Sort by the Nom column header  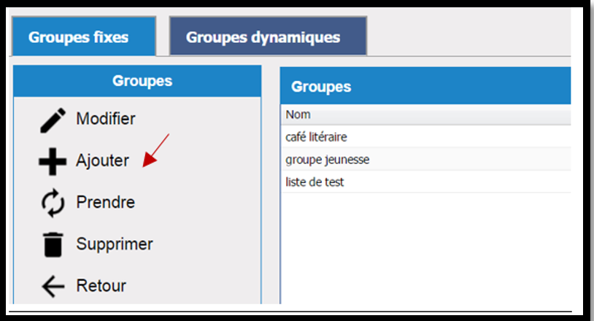click(426, 115)
